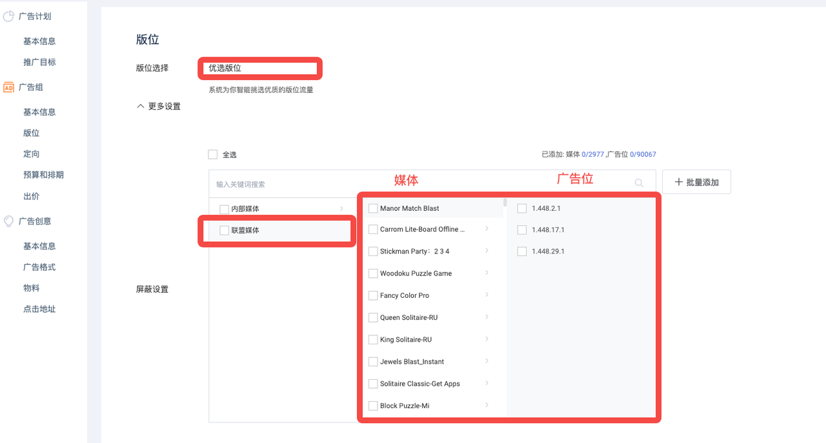Select the Manor Match Blast checkbox
Viewport: 826px width, 443px height.
coord(373,208)
